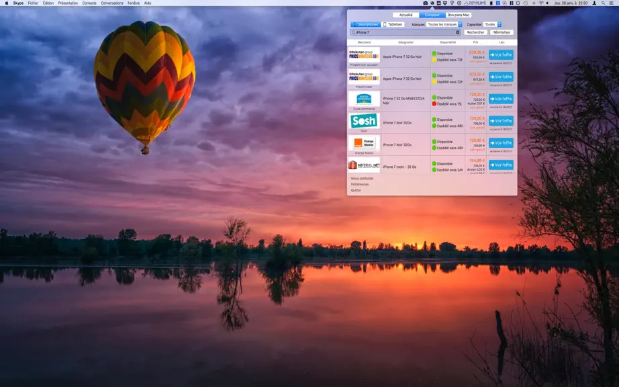Screen dimensions: 619x387
Task: Click the Préférences link
Action: pos(360,184)
